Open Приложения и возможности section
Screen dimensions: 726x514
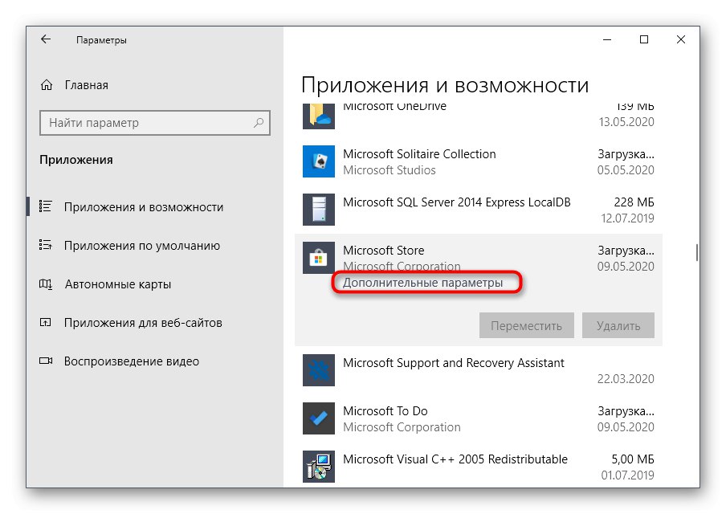[x=144, y=207]
